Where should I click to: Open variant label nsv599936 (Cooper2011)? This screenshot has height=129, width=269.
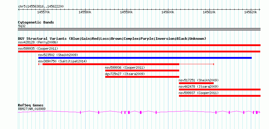[125, 68]
